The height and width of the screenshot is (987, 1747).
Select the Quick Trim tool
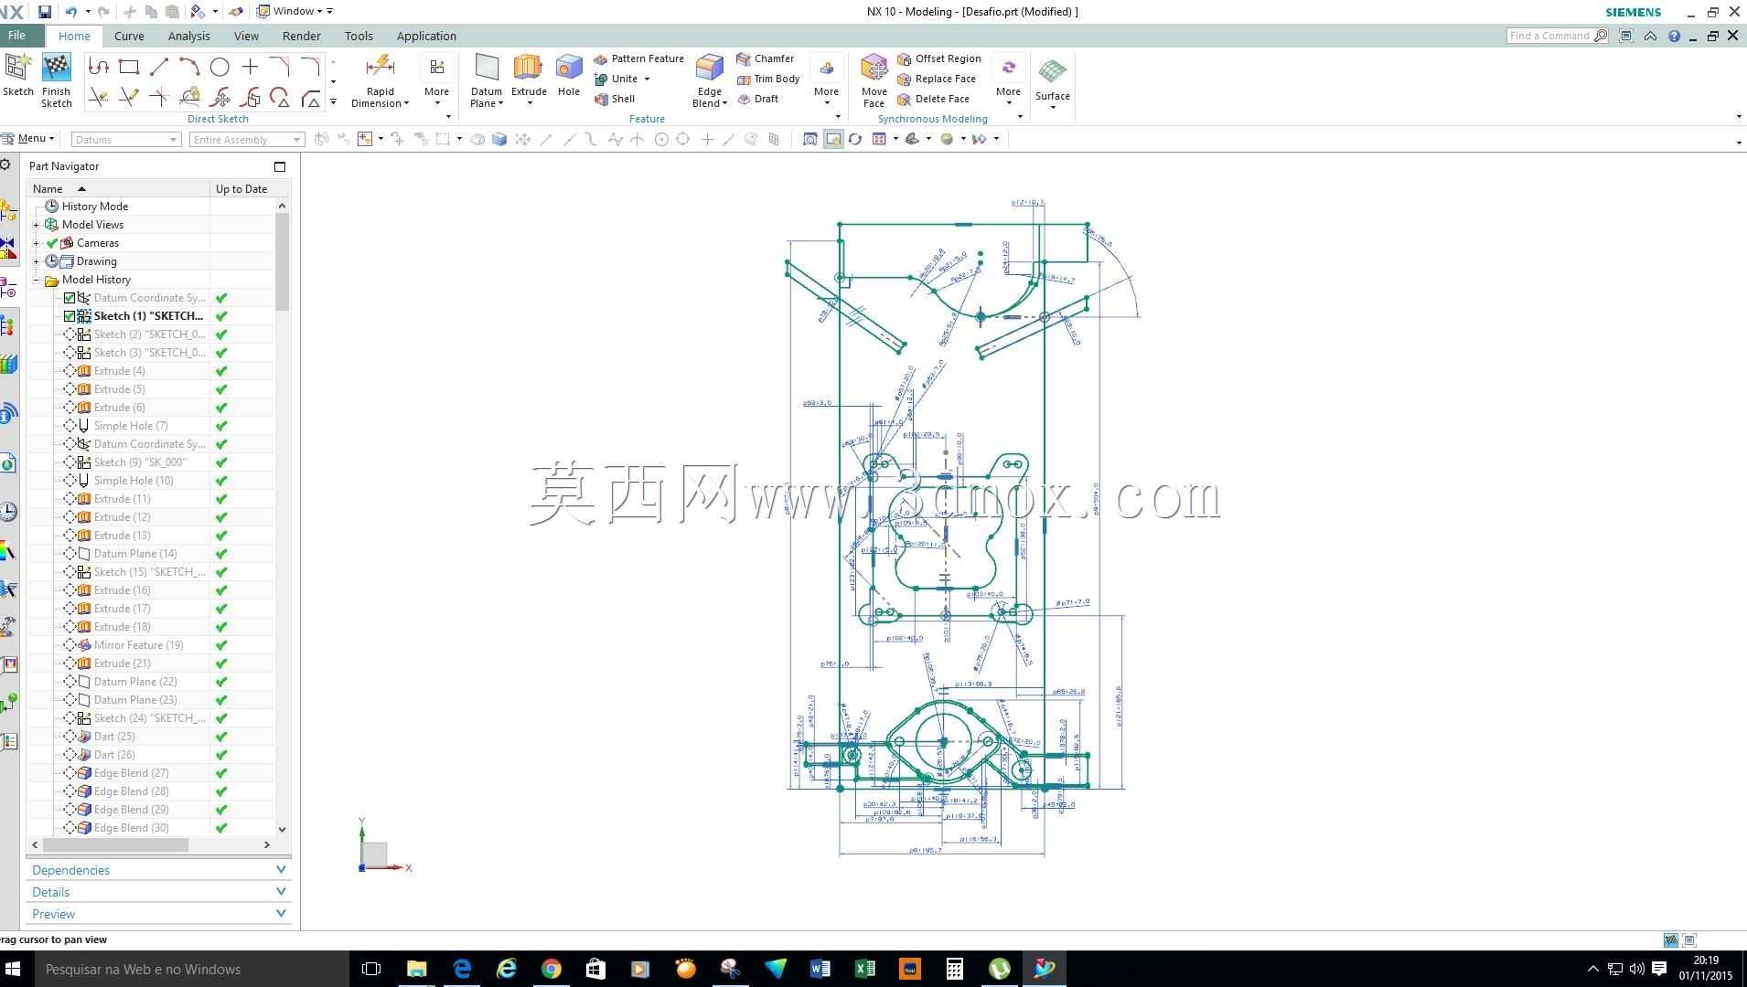click(x=99, y=97)
